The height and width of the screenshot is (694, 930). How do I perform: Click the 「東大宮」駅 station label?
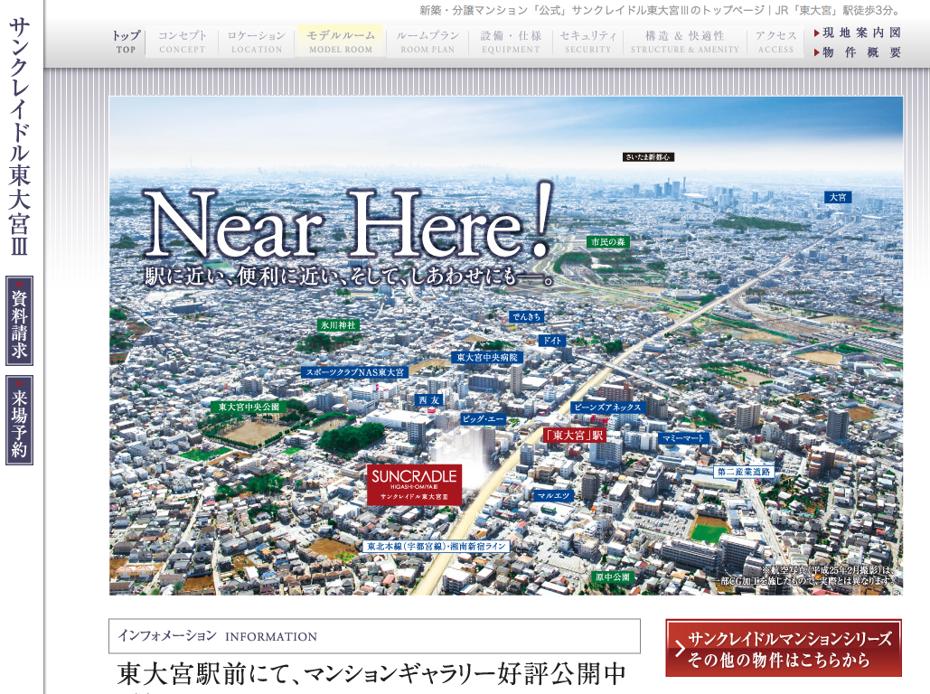pyautogui.click(x=574, y=435)
